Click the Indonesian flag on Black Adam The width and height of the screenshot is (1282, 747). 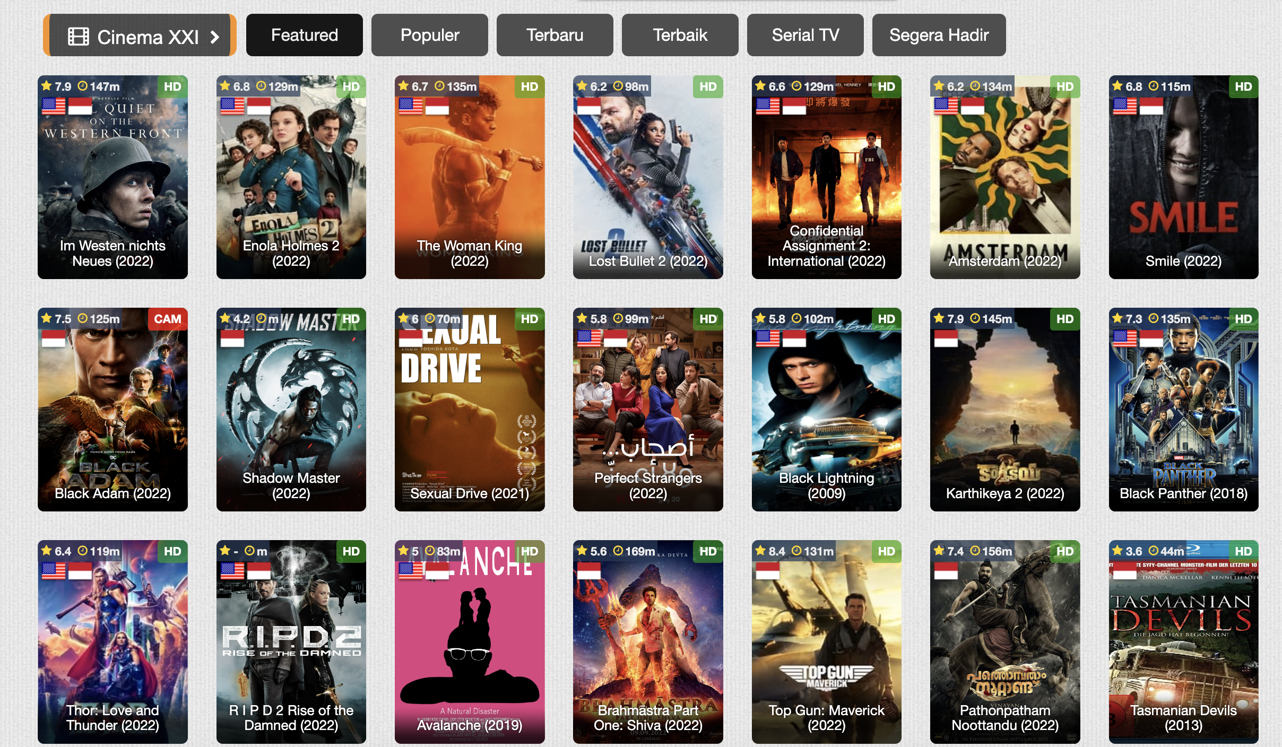point(54,338)
